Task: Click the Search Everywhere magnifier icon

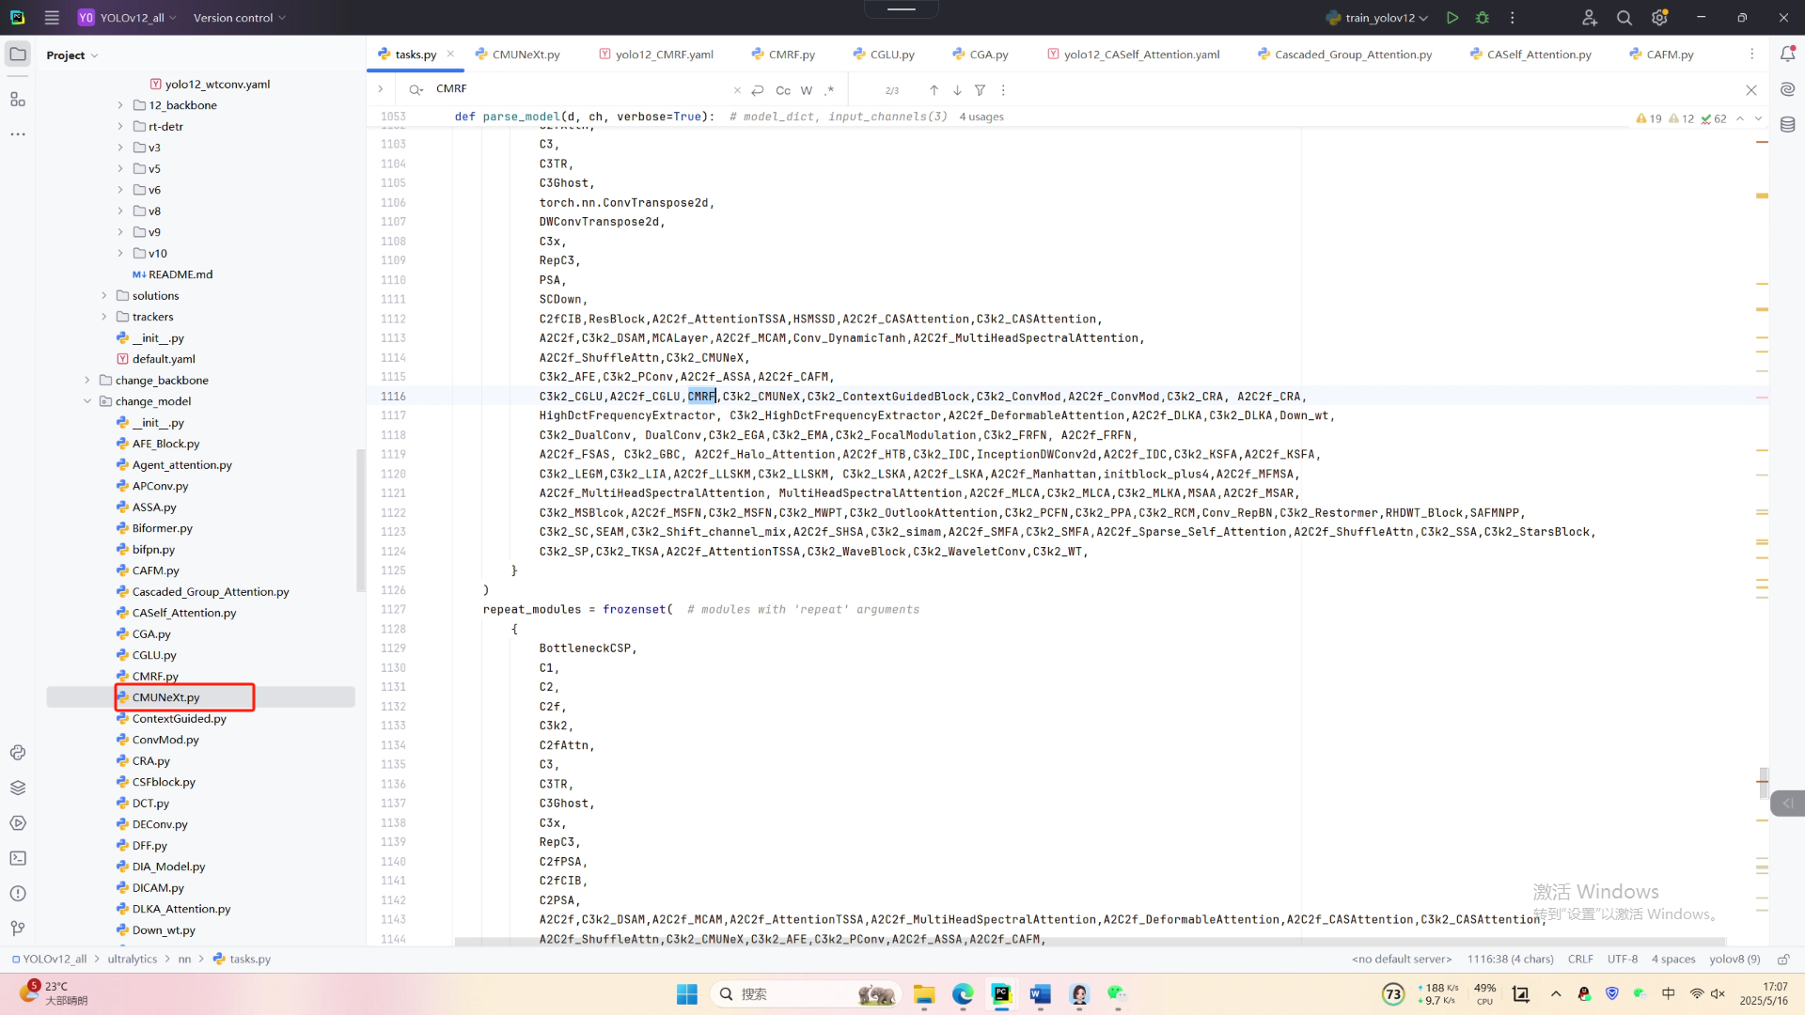Action: [1624, 18]
